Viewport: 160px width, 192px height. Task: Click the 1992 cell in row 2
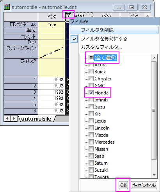point(52,86)
